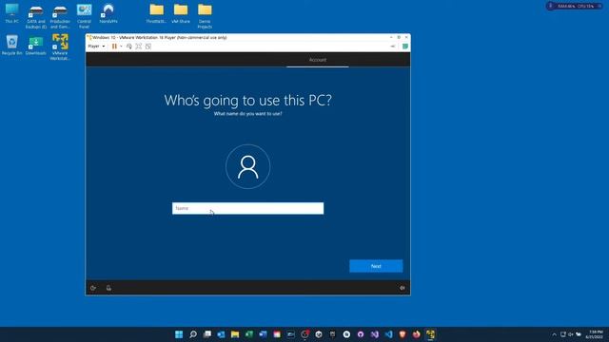This screenshot has width=609, height=342.
Task: Select Production and Sam... drive shortcut
Action: [x=60, y=16]
